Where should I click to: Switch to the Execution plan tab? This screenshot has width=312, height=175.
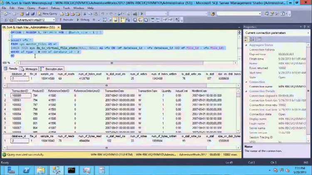53,69
